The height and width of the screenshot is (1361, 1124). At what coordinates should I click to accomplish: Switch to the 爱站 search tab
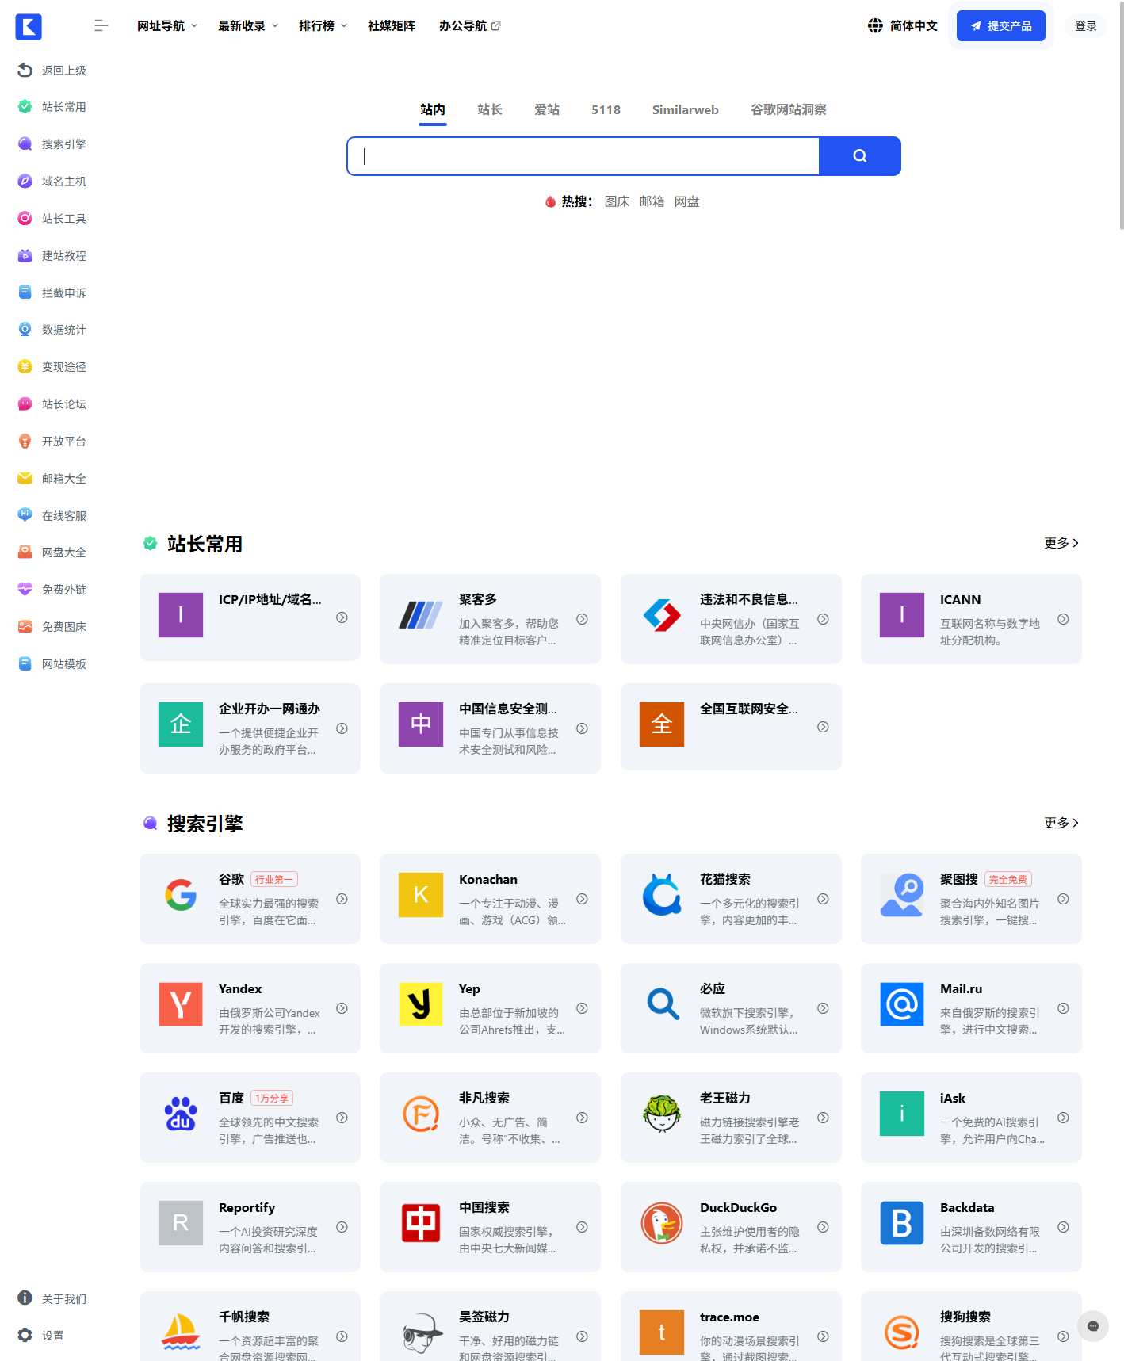pos(547,110)
